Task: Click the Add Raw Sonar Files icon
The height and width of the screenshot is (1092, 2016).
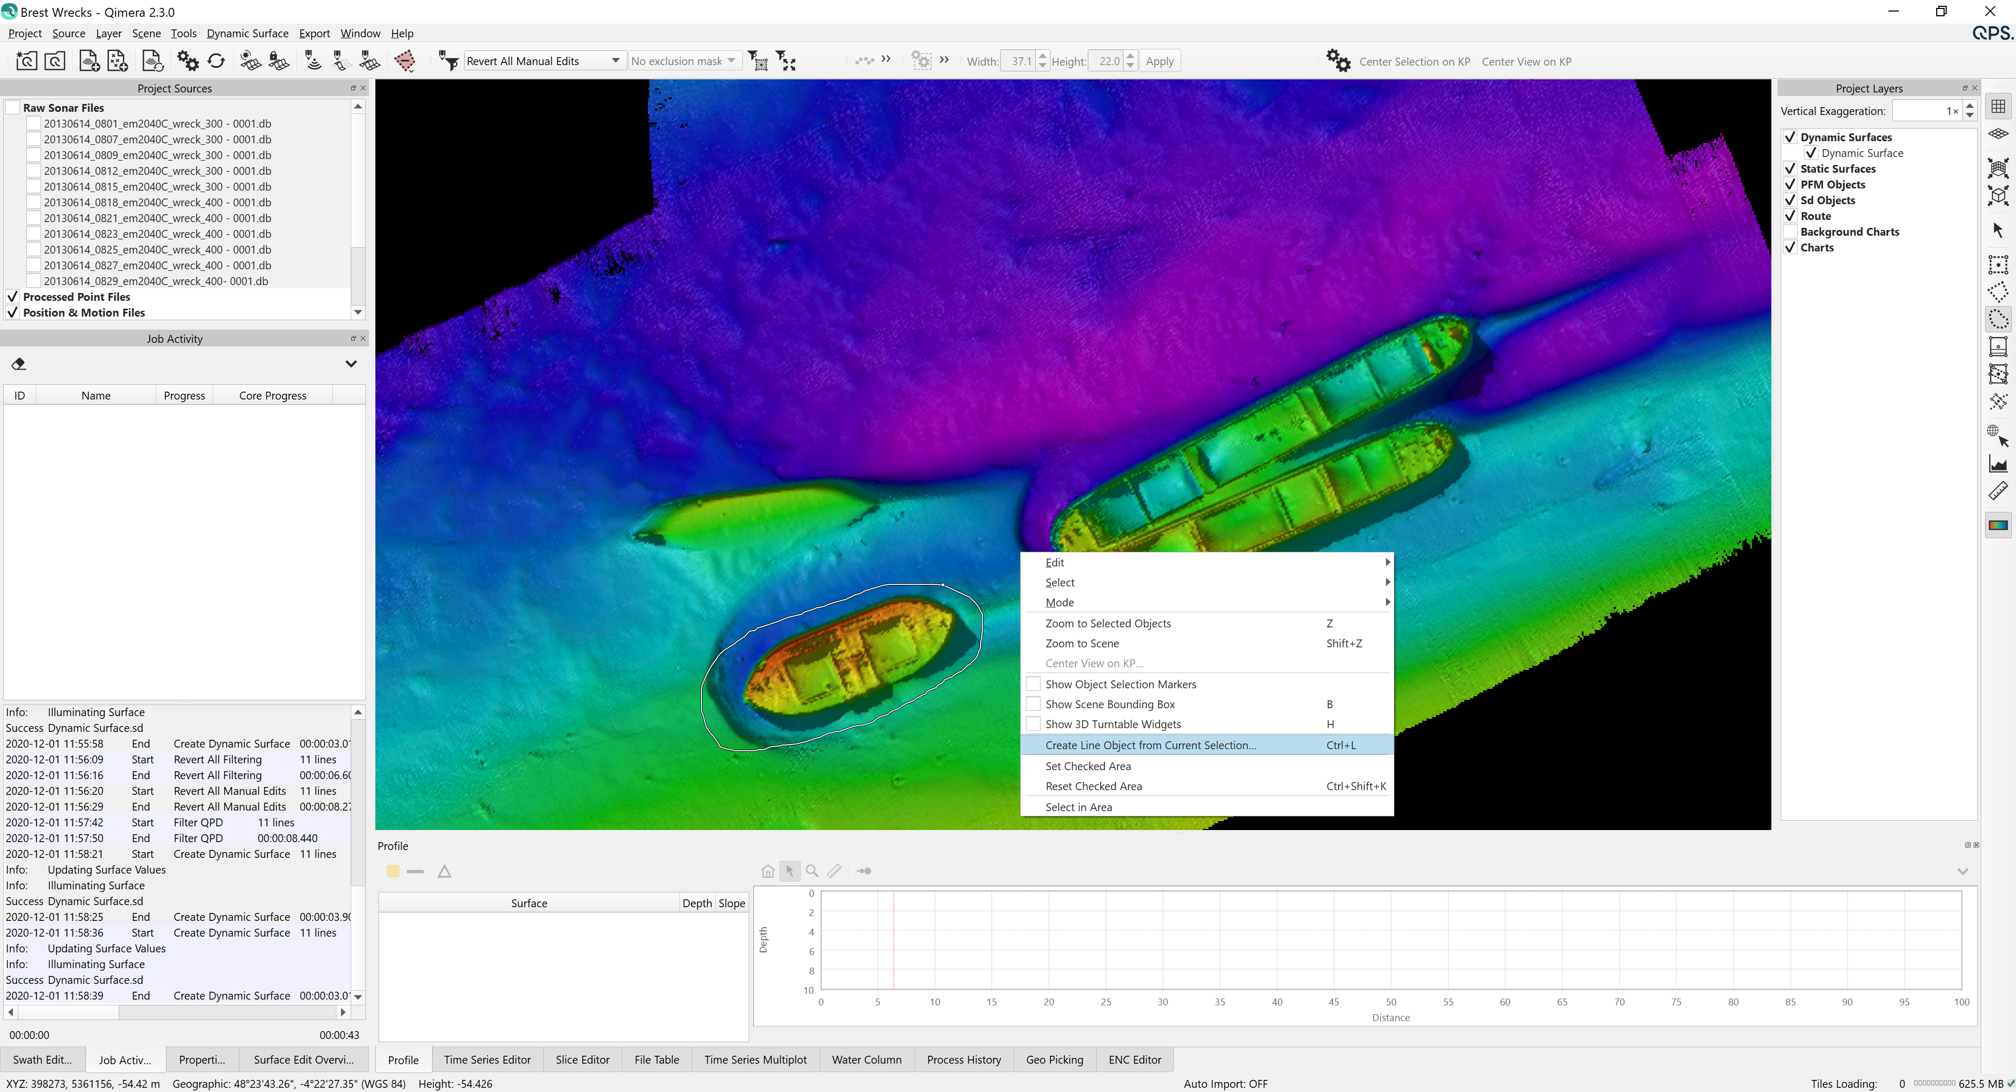Action: click(x=88, y=61)
